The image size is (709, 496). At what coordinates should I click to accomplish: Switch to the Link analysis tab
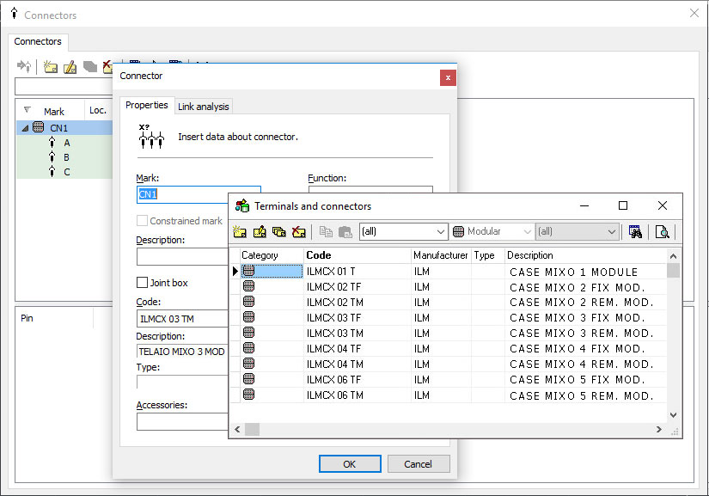[x=204, y=107]
